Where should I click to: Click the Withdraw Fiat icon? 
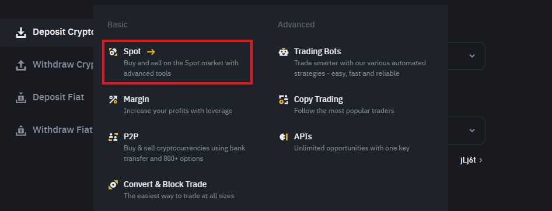21,130
